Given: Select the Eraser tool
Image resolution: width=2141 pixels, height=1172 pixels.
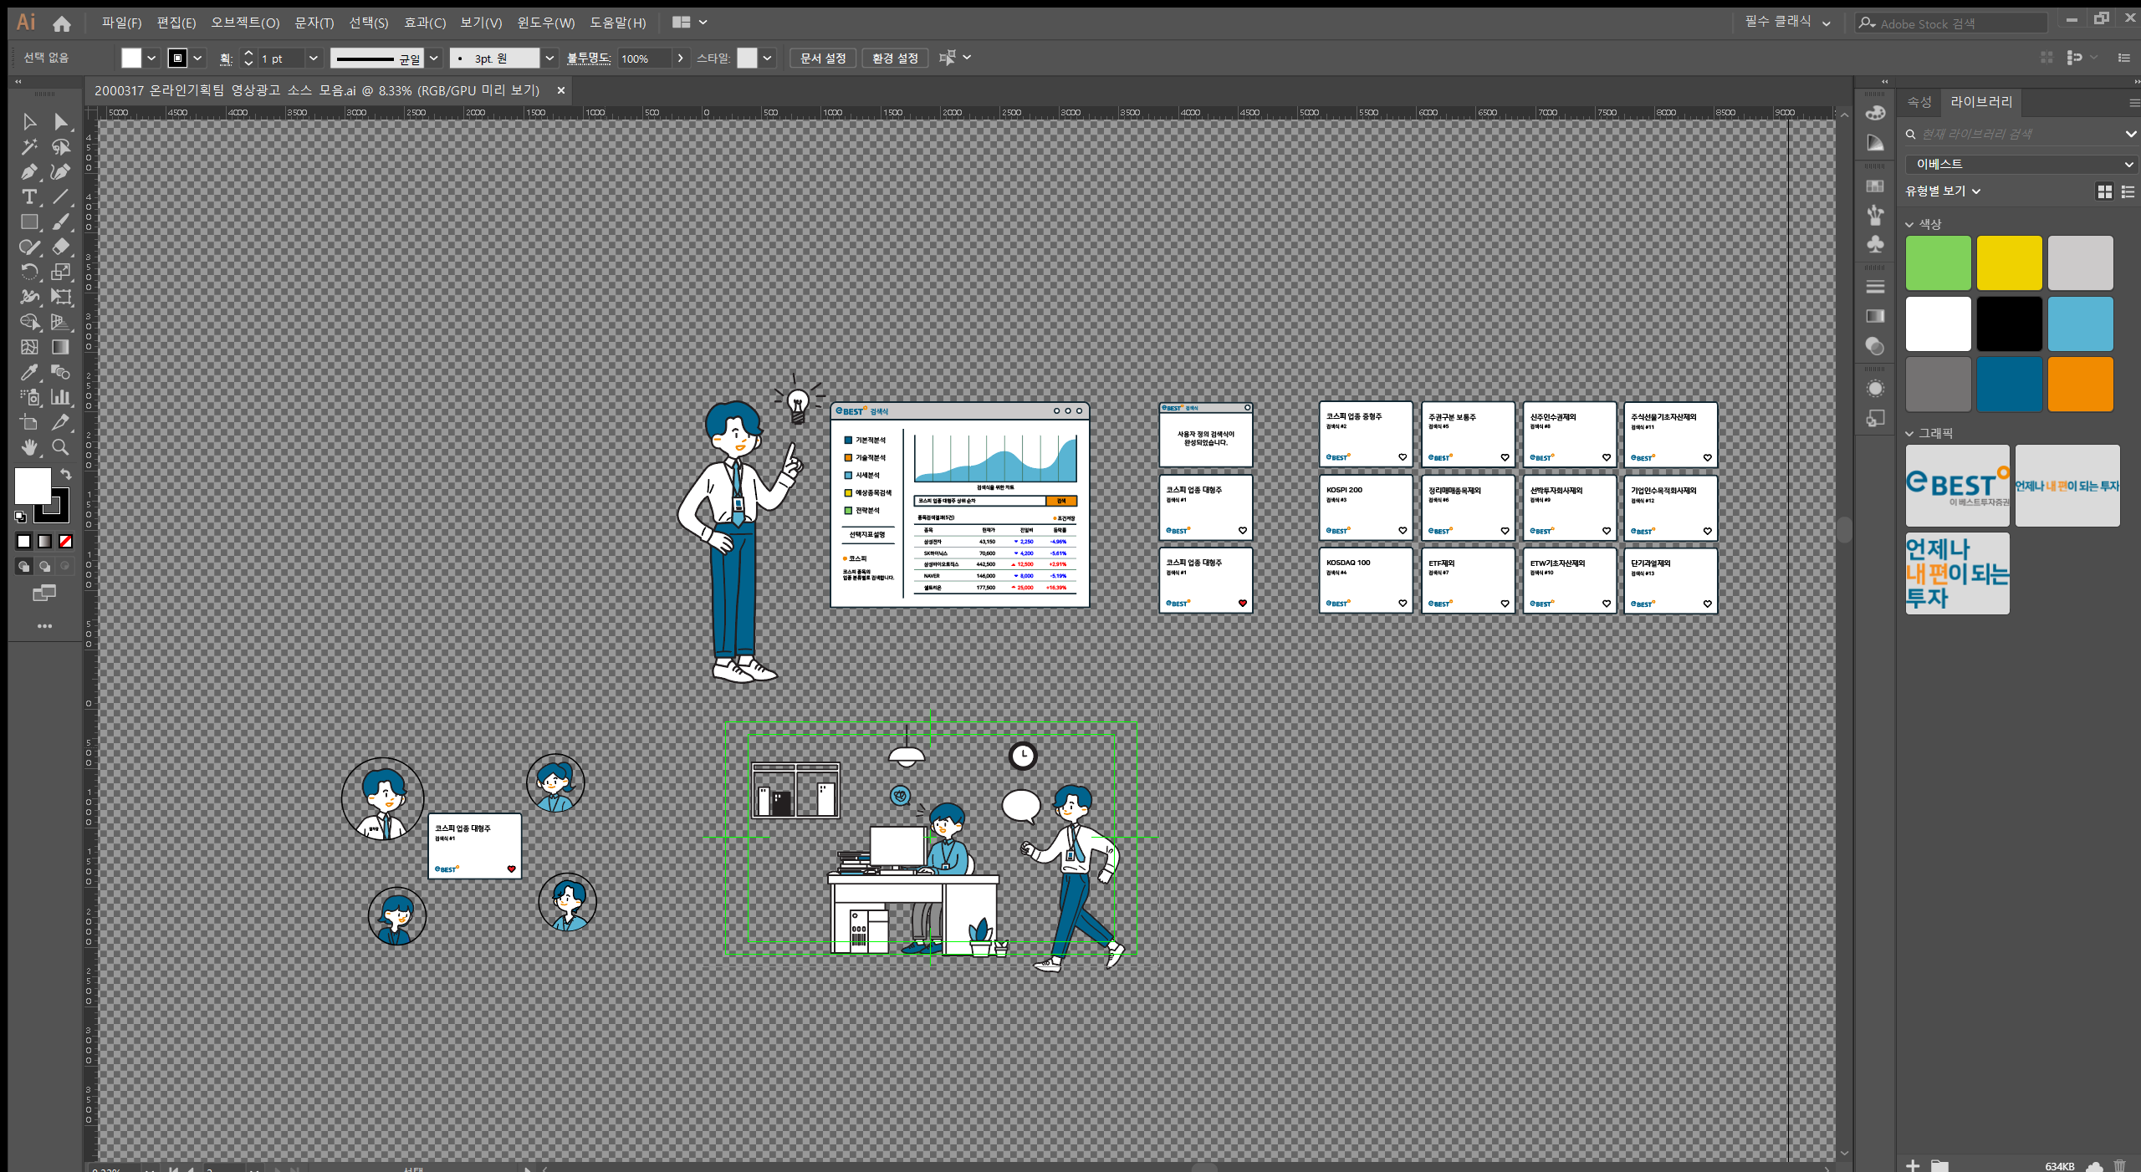Looking at the screenshot, I should coord(60,247).
